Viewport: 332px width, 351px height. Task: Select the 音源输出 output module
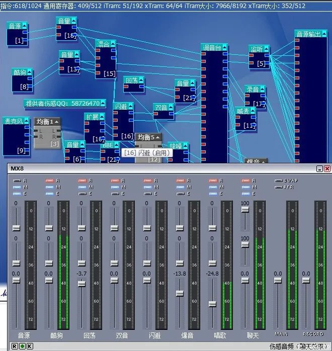coord(308,34)
